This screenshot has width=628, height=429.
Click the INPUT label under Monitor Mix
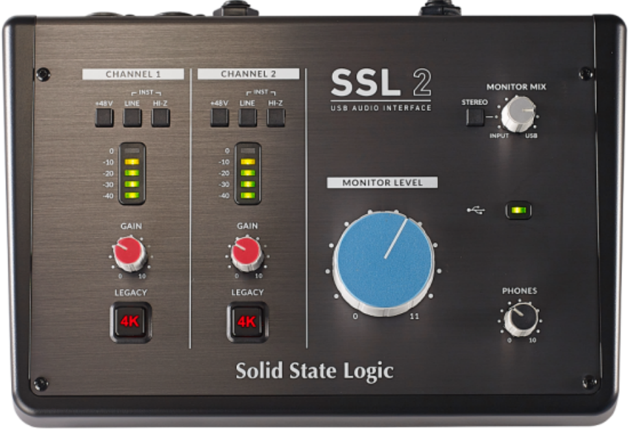tap(499, 136)
